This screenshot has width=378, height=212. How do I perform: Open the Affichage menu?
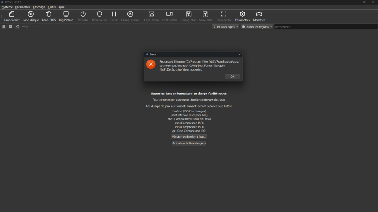click(x=39, y=7)
